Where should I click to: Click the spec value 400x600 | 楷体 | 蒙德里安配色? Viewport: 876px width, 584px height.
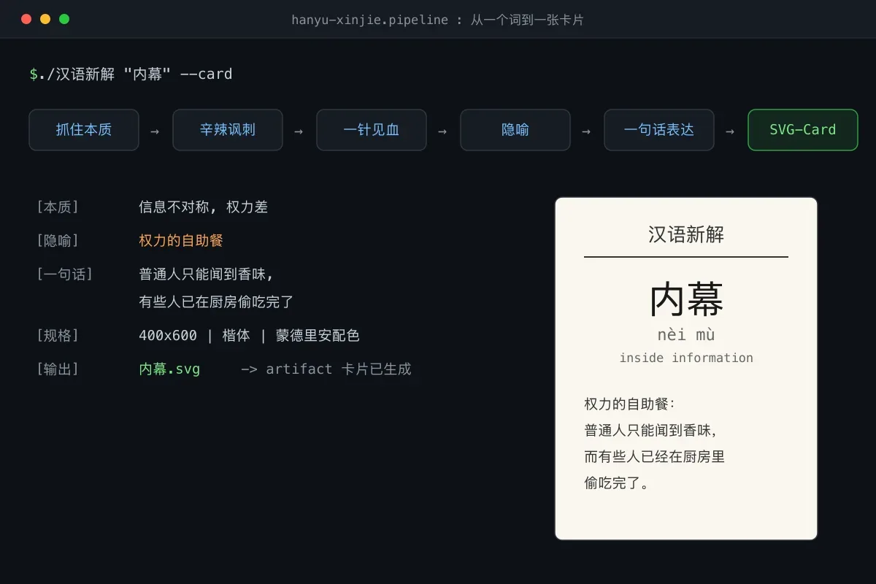point(249,336)
